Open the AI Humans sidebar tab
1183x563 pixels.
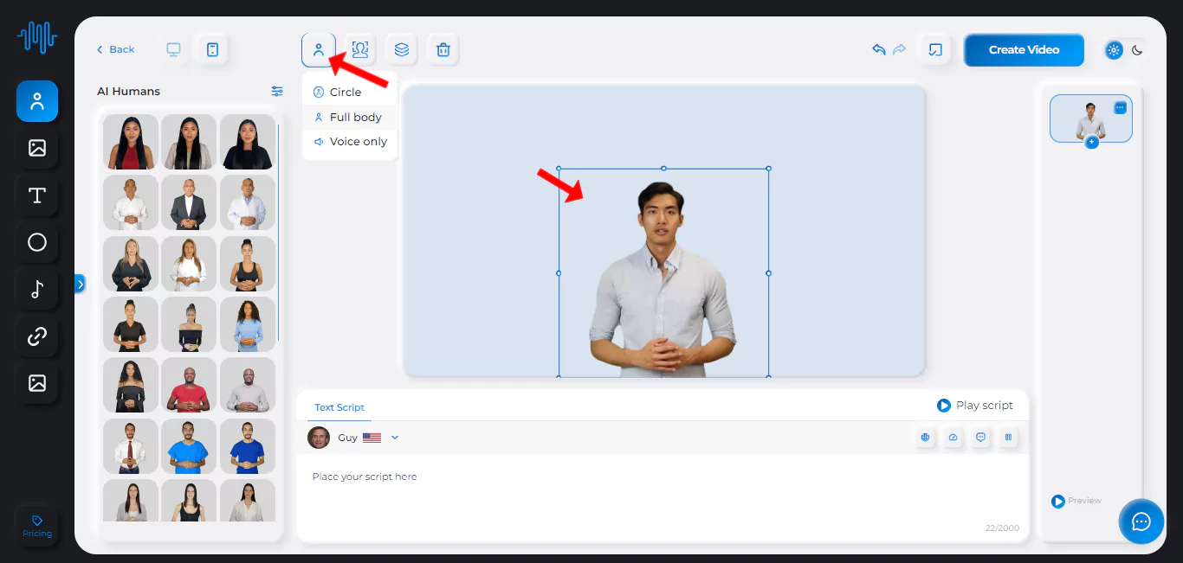tap(37, 101)
